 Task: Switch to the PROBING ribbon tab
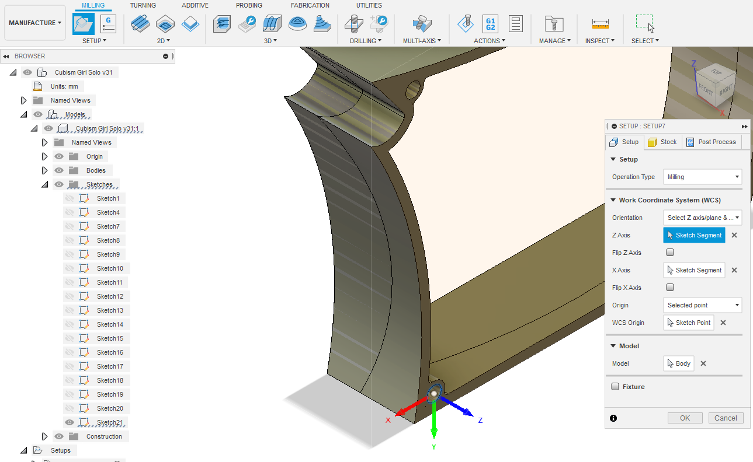coord(249,5)
